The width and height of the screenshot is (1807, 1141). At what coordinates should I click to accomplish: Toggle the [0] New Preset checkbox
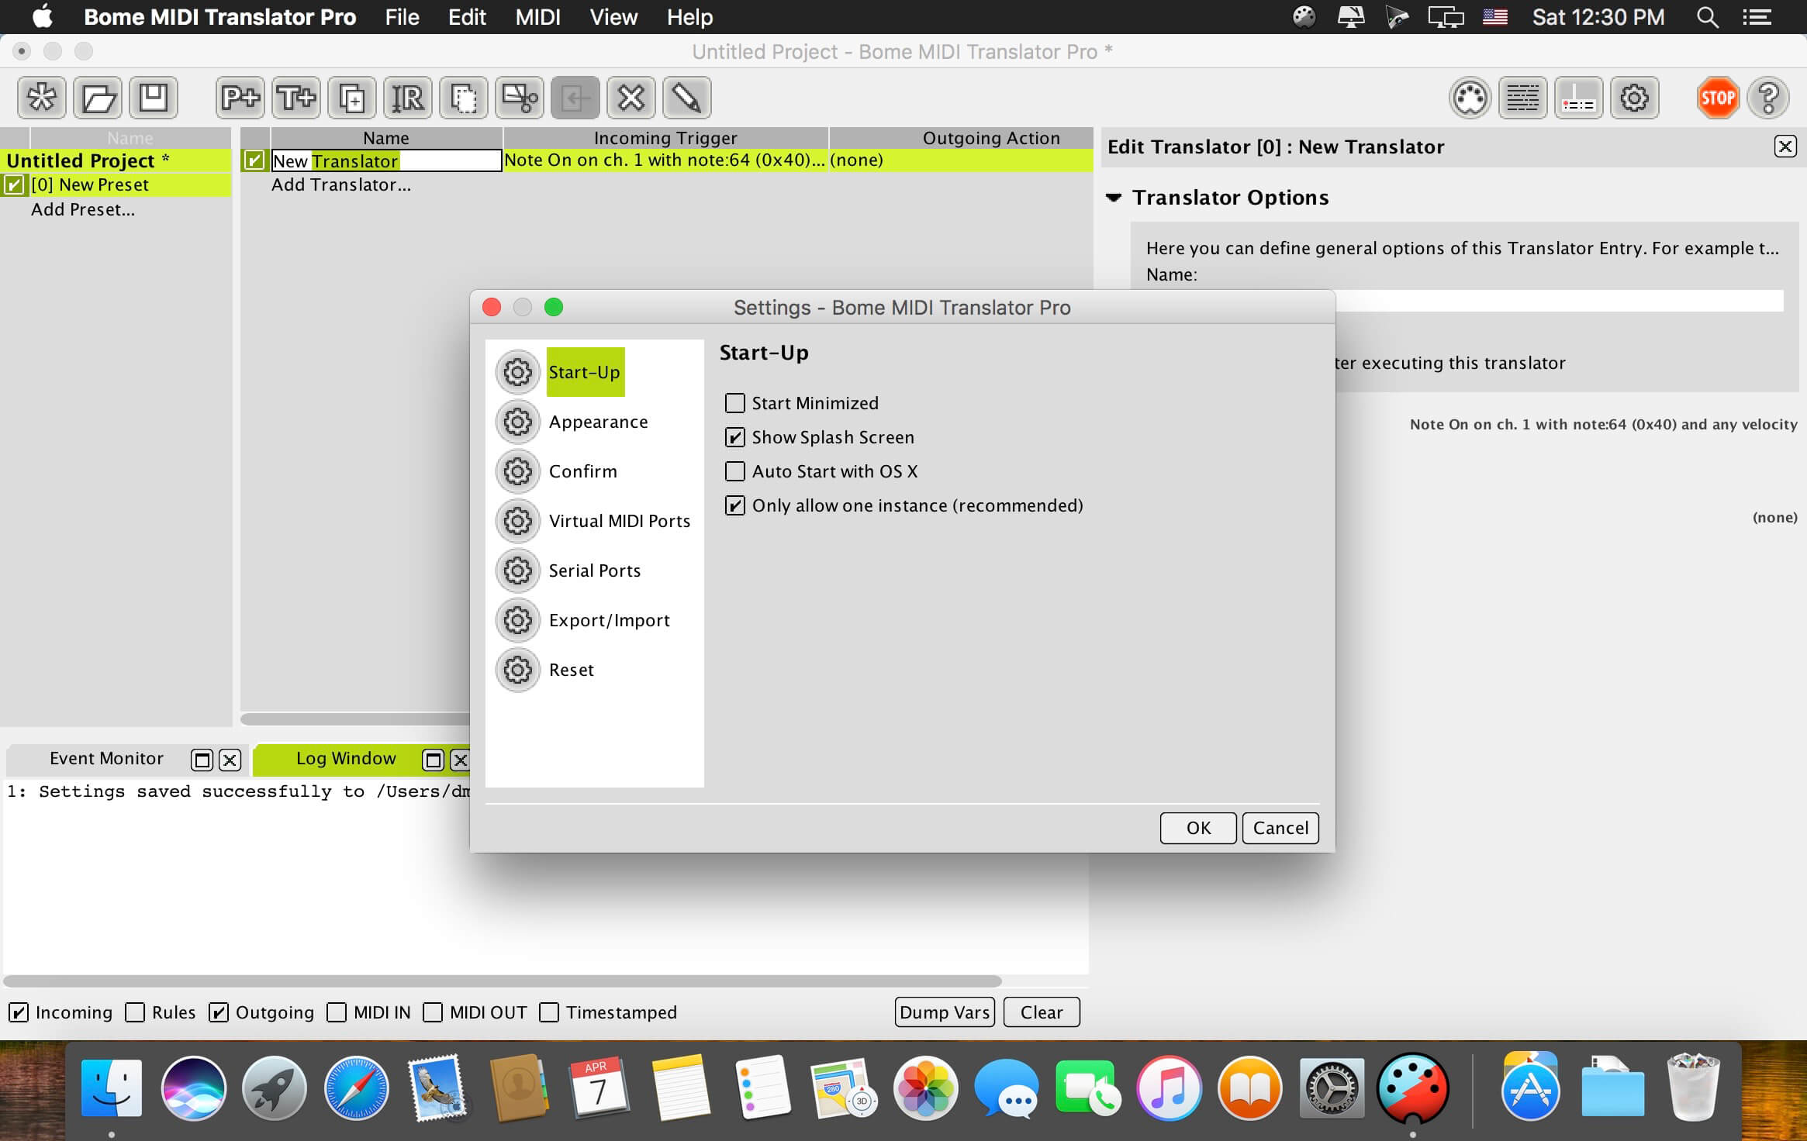click(14, 184)
